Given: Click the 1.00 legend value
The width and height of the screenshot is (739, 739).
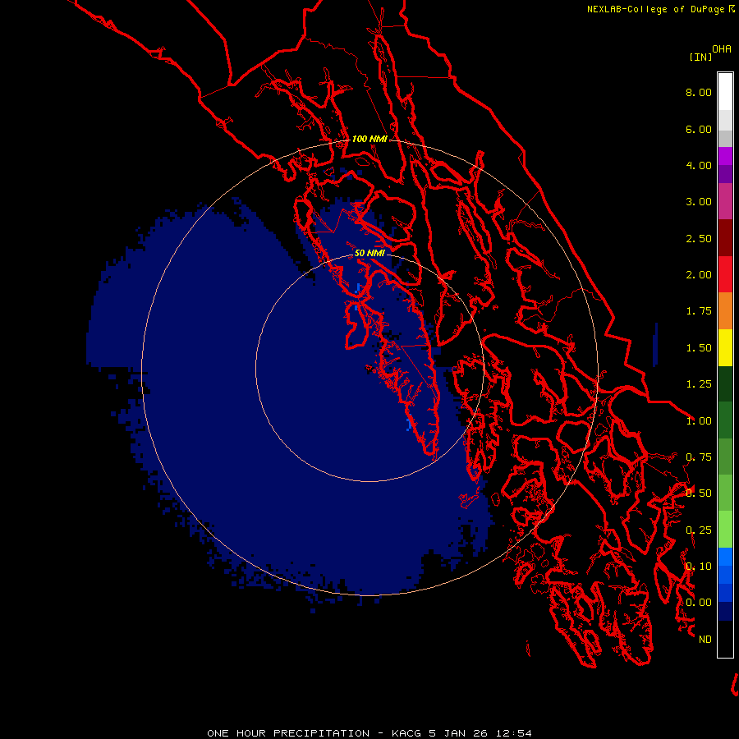Looking at the screenshot, I should 699,421.
